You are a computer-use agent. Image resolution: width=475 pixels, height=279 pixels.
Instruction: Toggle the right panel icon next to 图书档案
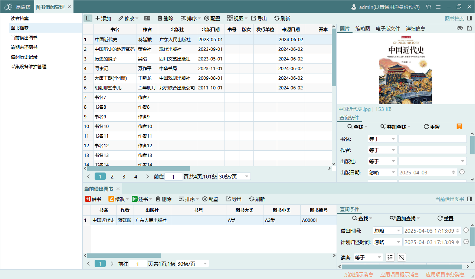[469, 18]
